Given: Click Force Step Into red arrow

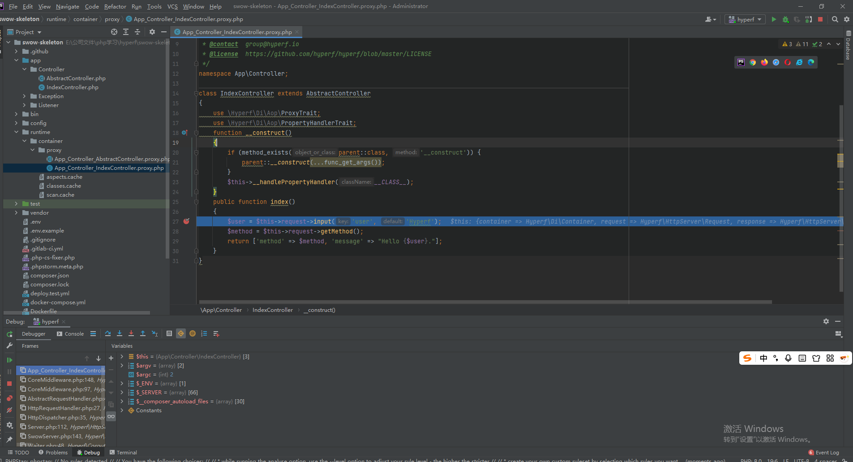Looking at the screenshot, I should (x=131, y=333).
